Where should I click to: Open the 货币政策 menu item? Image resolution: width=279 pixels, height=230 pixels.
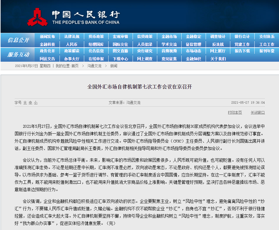96,37
